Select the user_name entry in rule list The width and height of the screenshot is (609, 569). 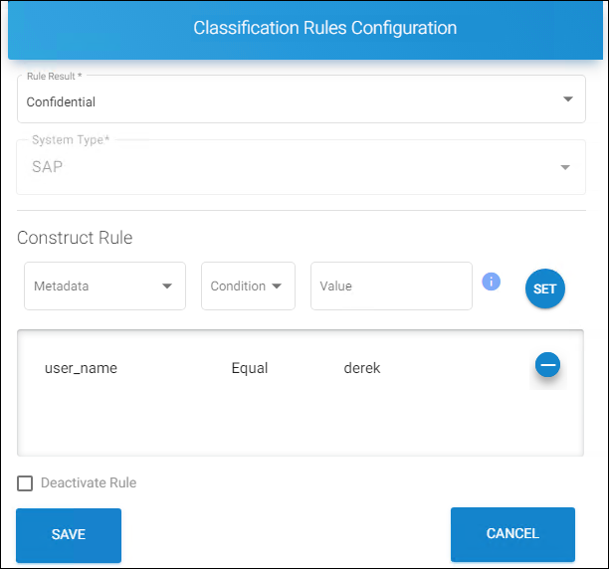[x=81, y=368]
